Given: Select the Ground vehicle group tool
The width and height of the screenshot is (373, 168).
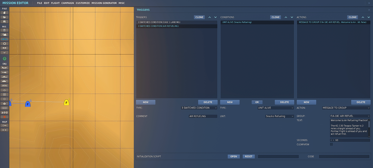Looking at the screenshot, I should point(4,81).
